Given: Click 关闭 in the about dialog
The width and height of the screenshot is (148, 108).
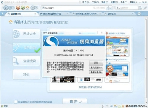Looking at the screenshot, I should [96, 63].
